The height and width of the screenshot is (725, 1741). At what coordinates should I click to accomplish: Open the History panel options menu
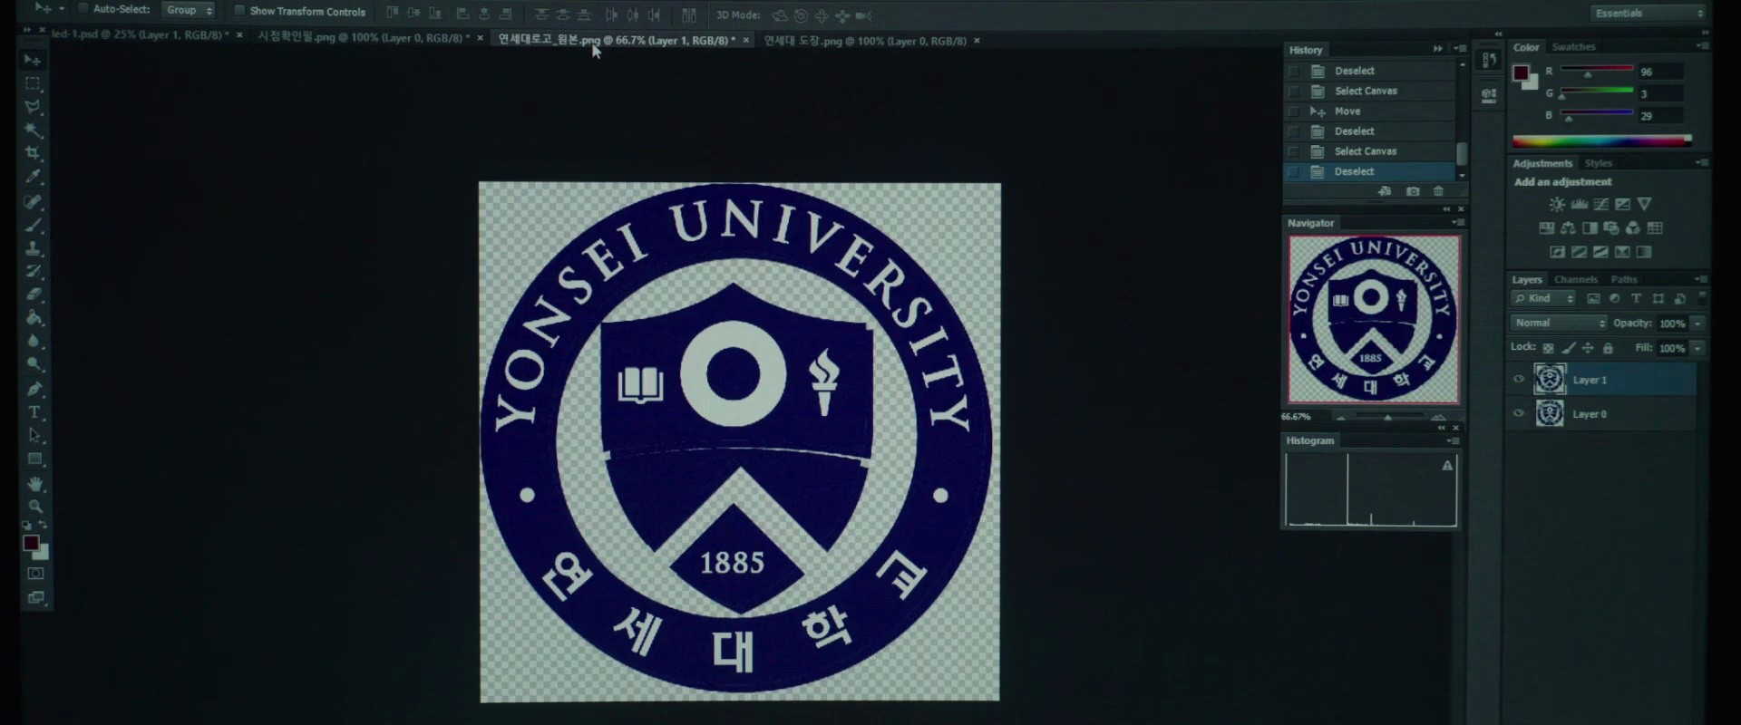1460,49
